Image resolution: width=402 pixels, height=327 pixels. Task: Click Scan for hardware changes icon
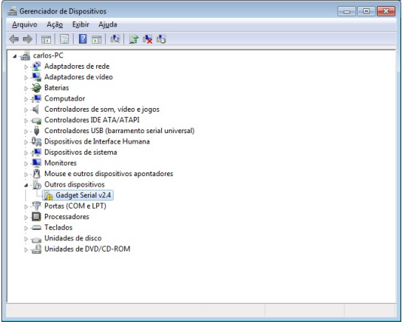pos(115,39)
